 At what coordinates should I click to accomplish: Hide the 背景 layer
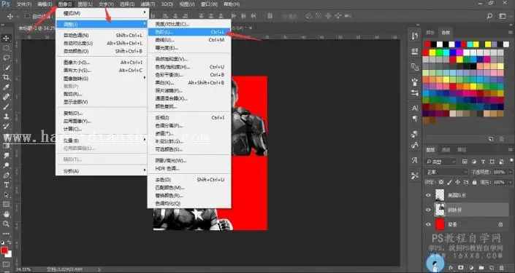tap(428, 224)
